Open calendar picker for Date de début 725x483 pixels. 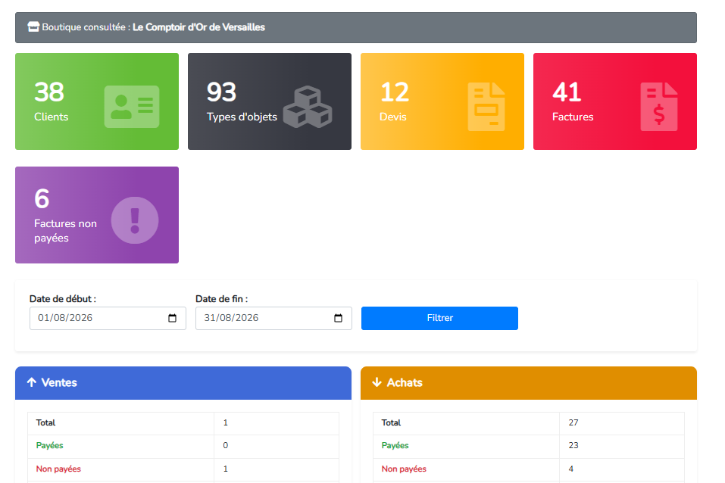173,318
